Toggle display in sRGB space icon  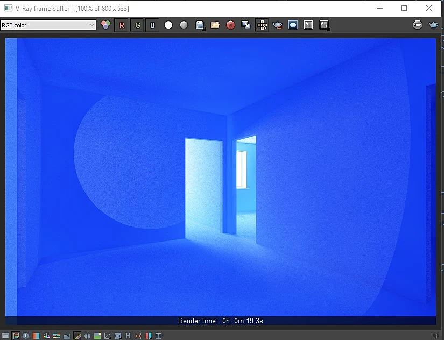(x=108, y=336)
